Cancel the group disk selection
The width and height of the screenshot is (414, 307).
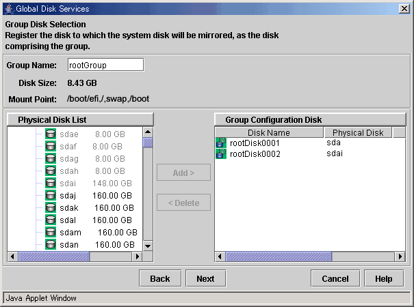[335, 278]
